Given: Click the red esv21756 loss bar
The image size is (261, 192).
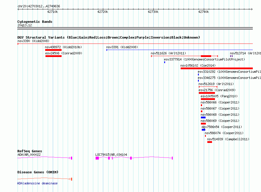Looking at the screenshot, I should (x=207, y=93).
